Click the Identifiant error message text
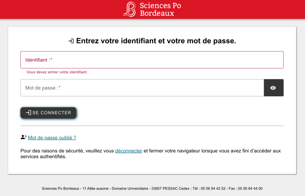 [x=57, y=72]
